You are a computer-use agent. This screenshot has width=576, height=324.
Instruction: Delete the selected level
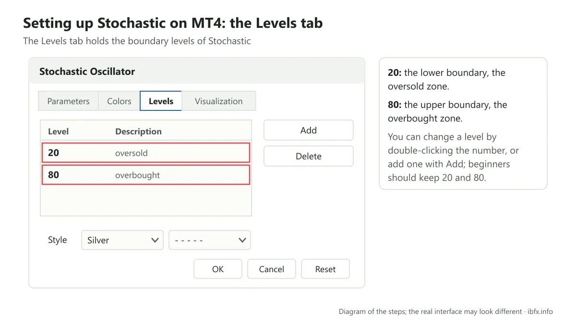tap(309, 156)
